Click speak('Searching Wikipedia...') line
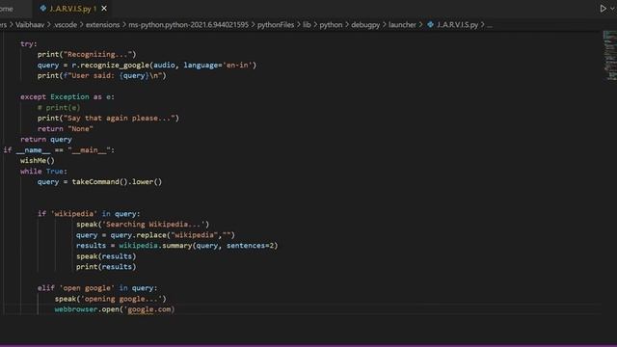The image size is (617, 347). (143, 225)
